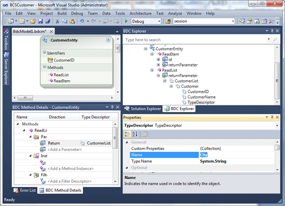This screenshot has width=285, height=206.
Task: Click Add a Method Instance link
Action: [x=70, y=169]
